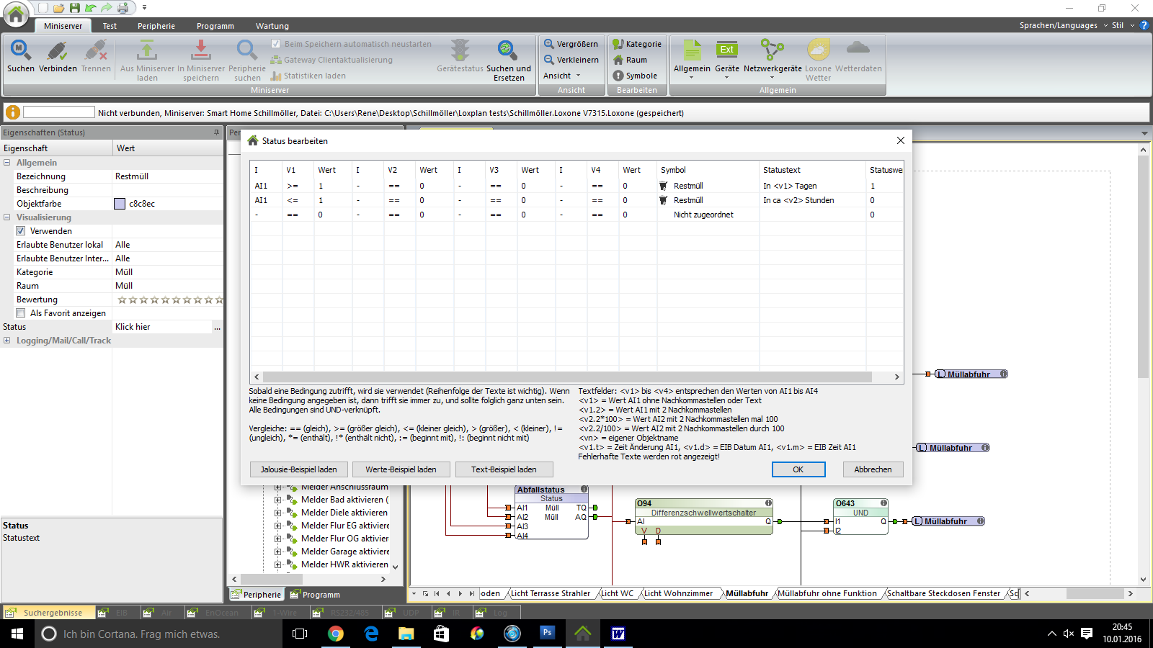Click the Kategorie icon in Bearbeiten
This screenshot has width=1153, height=648.
click(618, 44)
